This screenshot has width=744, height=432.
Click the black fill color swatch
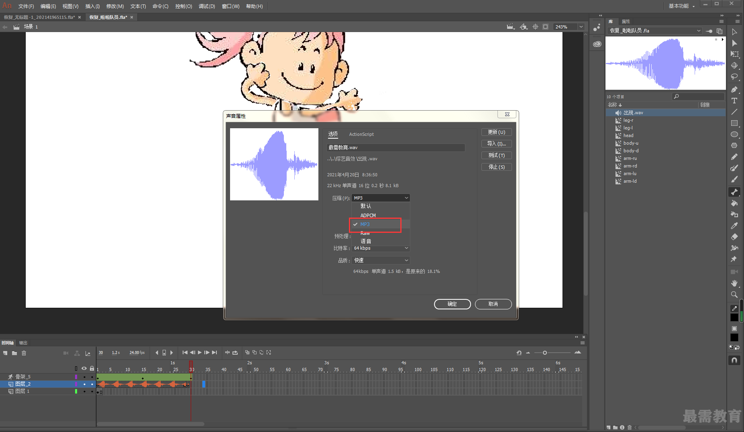point(734,338)
